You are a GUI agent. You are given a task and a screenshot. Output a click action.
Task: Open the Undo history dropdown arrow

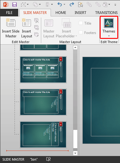(64, 5)
